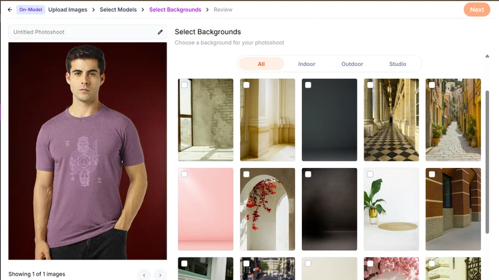Image resolution: width=499 pixels, height=280 pixels.
Task: Select the plant and rug thumbnail
Action: pyautogui.click(x=392, y=209)
